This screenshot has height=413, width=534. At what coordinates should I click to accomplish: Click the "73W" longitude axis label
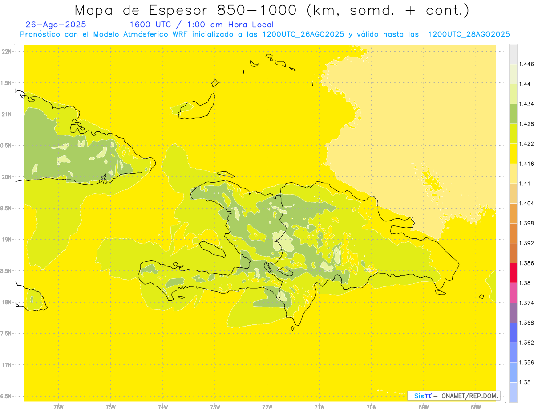pos(215,407)
